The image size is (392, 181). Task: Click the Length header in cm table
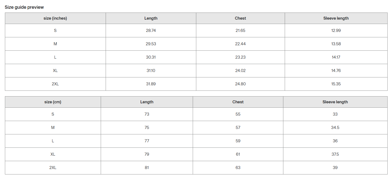click(x=147, y=102)
